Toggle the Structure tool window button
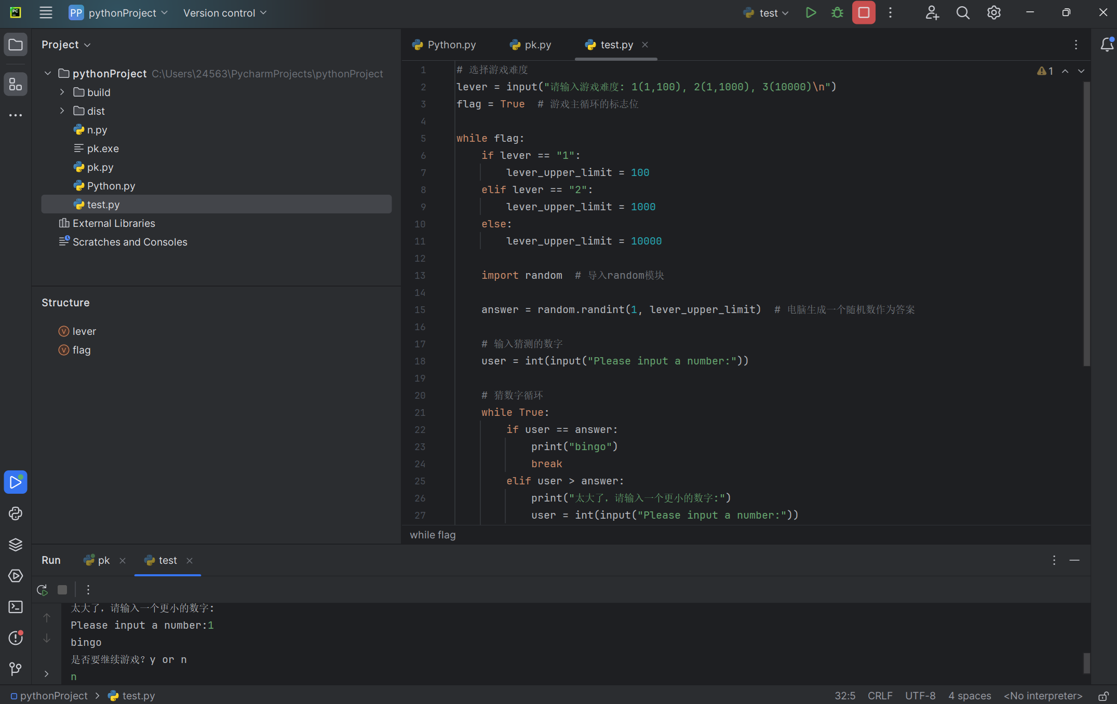 coord(16,84)
